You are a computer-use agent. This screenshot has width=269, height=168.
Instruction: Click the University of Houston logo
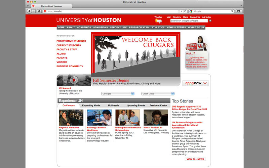[x=89, y=20]
